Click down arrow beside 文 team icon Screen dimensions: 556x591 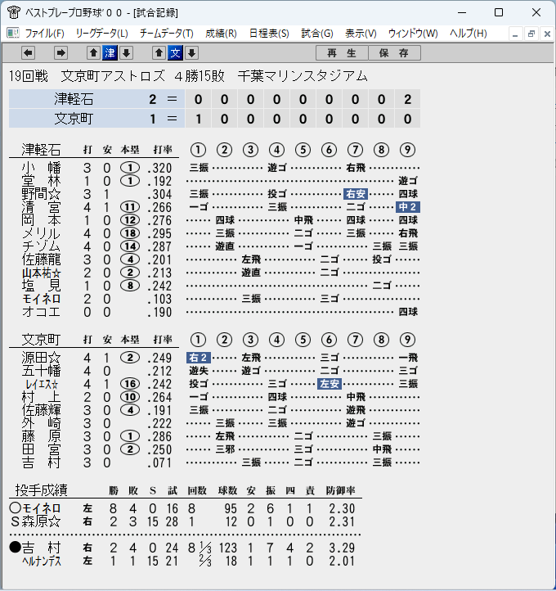(191, 53)
